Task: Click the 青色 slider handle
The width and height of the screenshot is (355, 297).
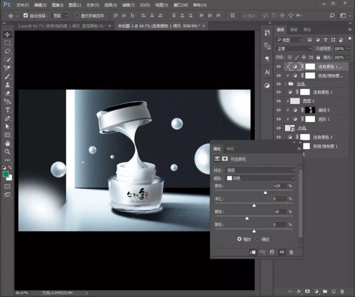Action: 265,192
